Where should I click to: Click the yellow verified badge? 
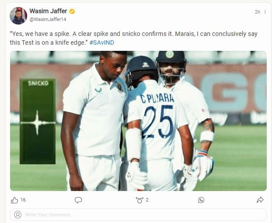(x=72, y=11)
